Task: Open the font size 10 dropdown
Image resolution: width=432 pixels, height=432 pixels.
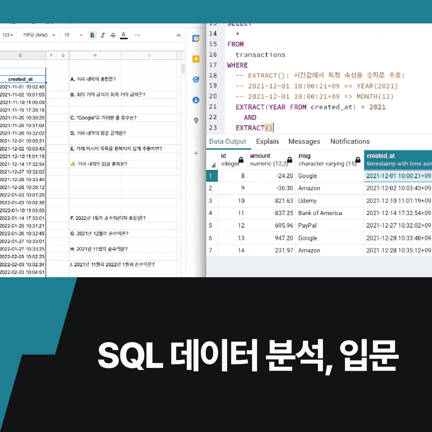Action: (73, 35)
